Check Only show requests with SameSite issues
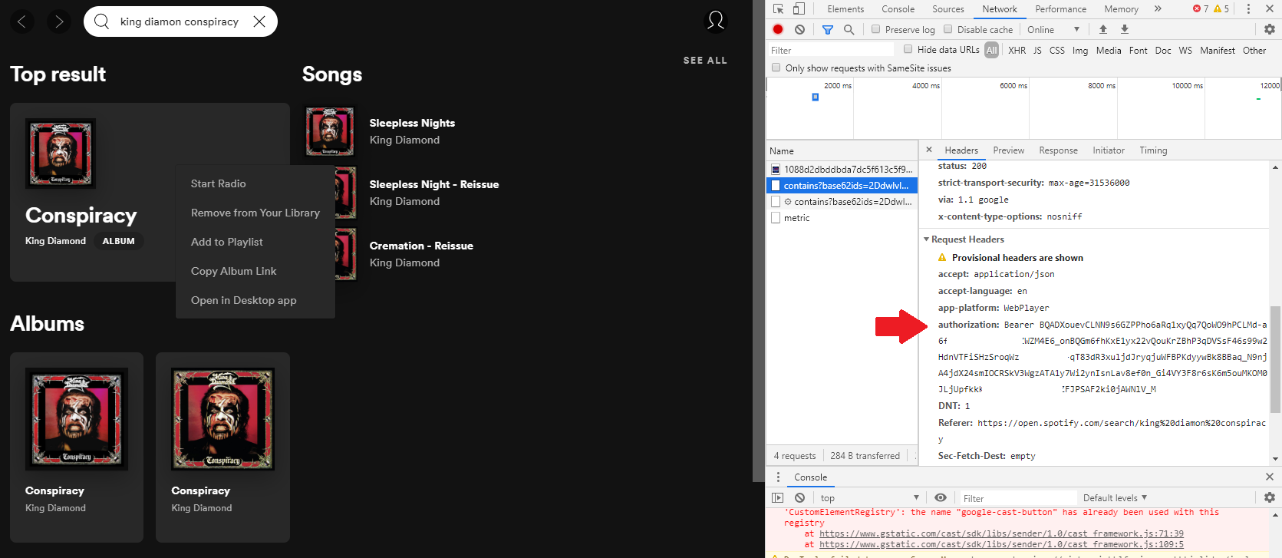Image resolution: width=1282 pixels, height=558 pixels. coord(776,68)
